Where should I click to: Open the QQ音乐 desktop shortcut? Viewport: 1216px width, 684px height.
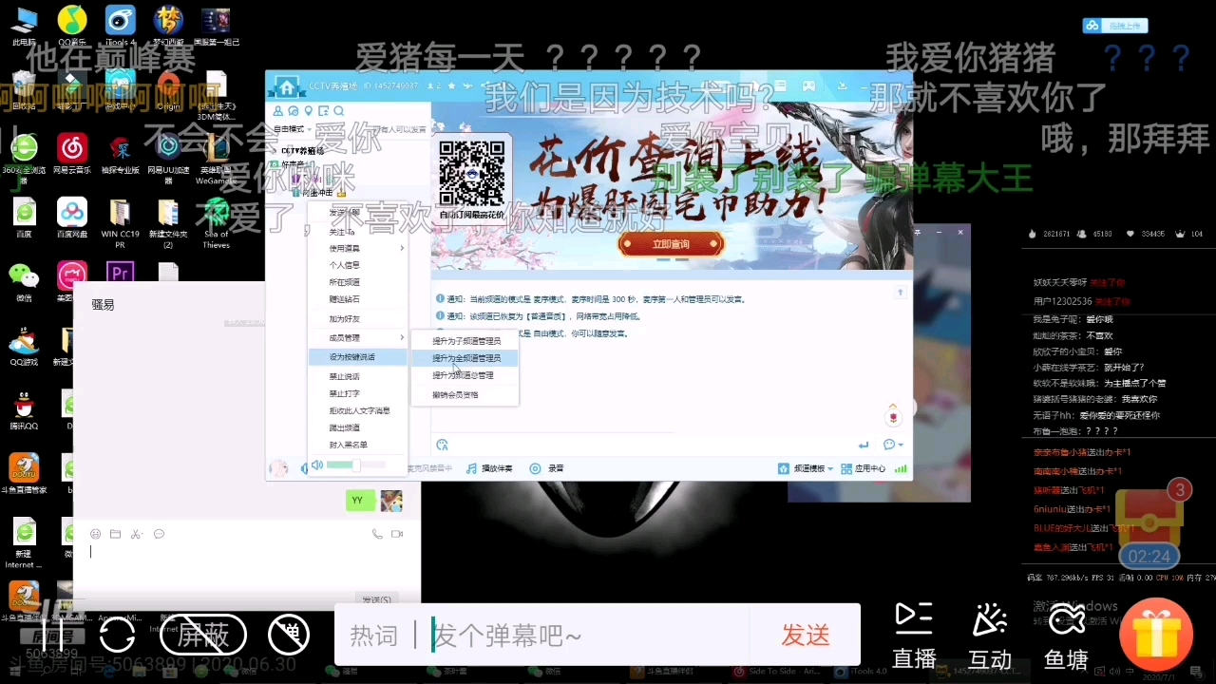(72, 26)
